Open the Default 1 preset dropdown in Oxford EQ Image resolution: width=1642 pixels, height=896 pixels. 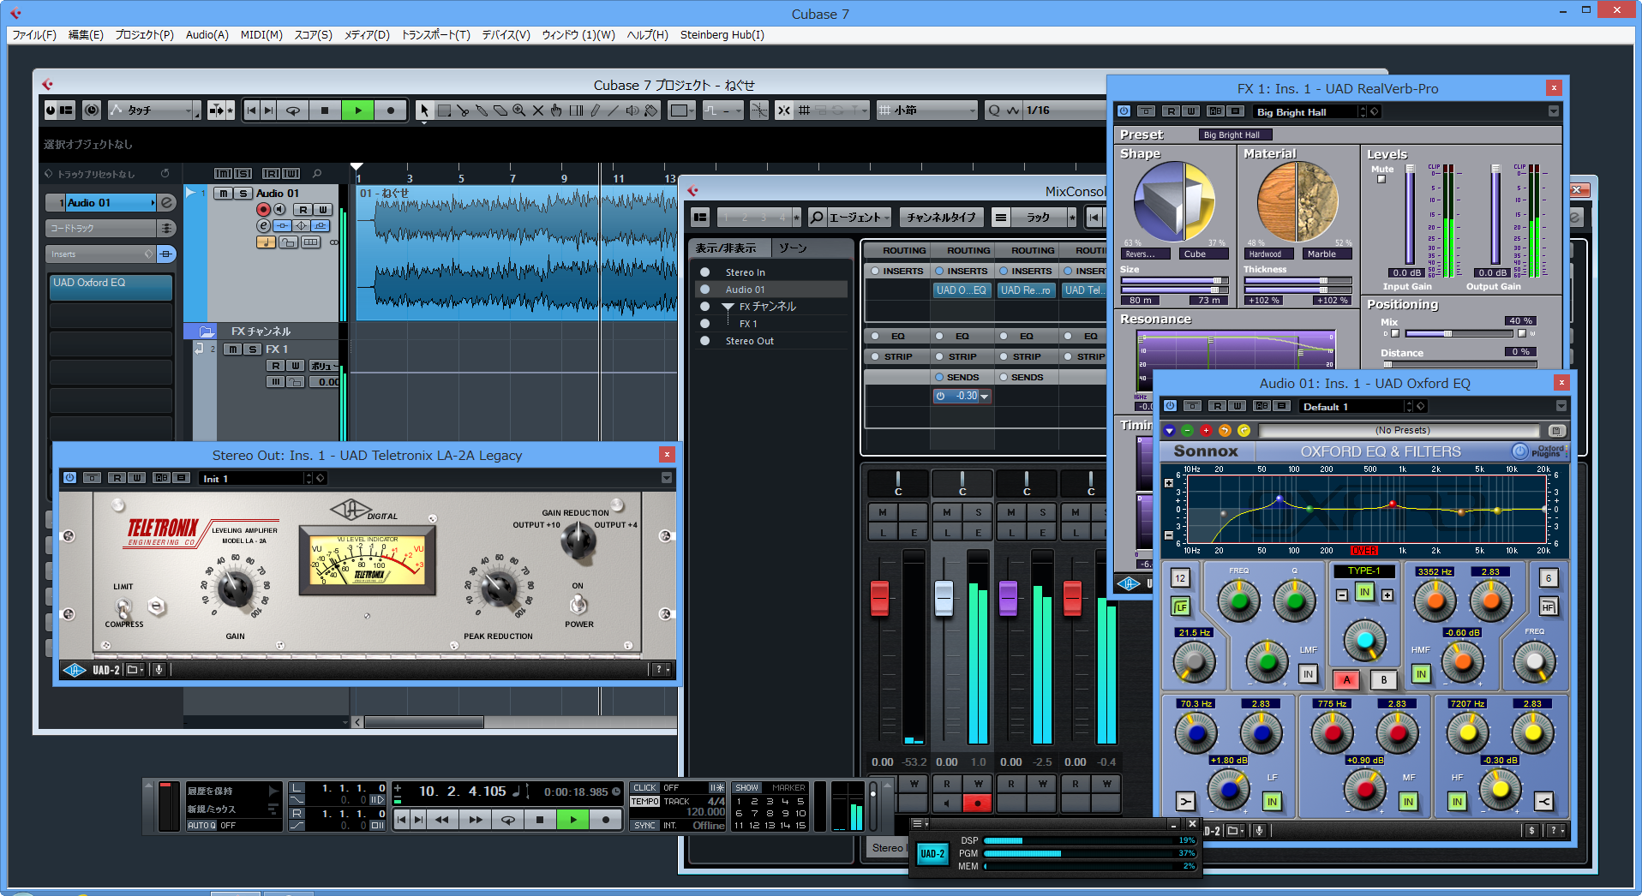[x=1355, y=406]
